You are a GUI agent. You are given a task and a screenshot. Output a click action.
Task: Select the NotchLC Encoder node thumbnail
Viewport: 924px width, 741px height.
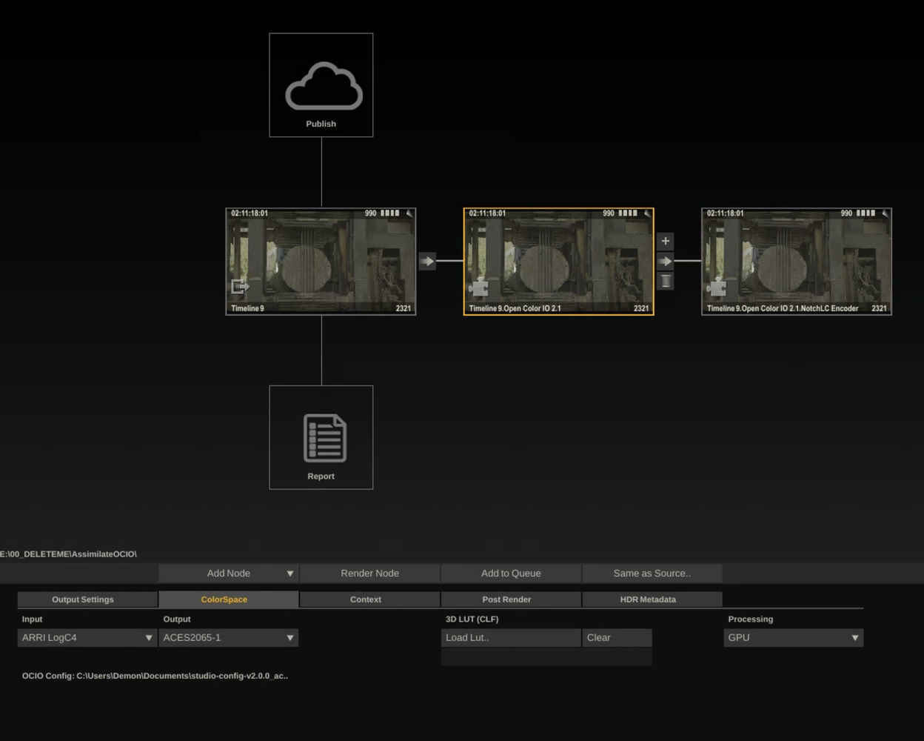point(797,262)
